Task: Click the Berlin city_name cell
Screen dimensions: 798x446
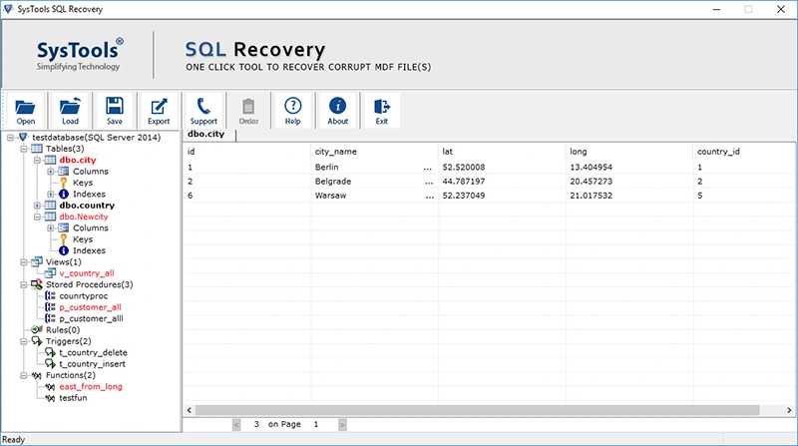Action: (374, 167)
